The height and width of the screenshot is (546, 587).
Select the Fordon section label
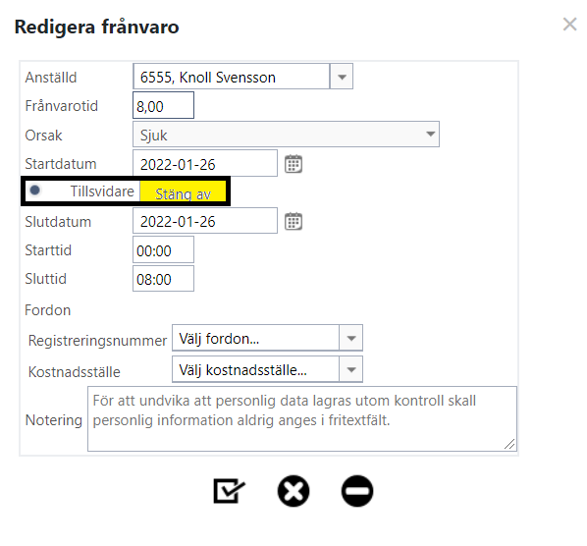[x=47, y=310]
